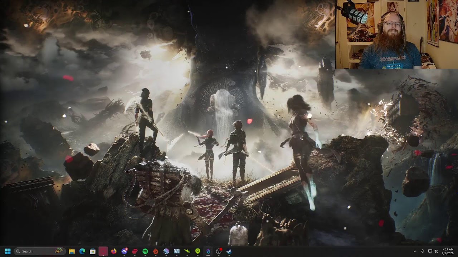458x257 pixels.
Task: Click the taskbar Search box
Action: pos(39,251)
